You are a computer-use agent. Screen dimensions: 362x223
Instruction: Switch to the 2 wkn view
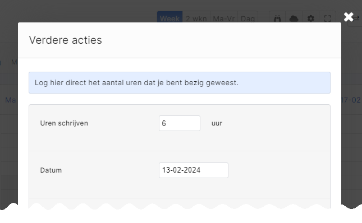coord(196,18)
